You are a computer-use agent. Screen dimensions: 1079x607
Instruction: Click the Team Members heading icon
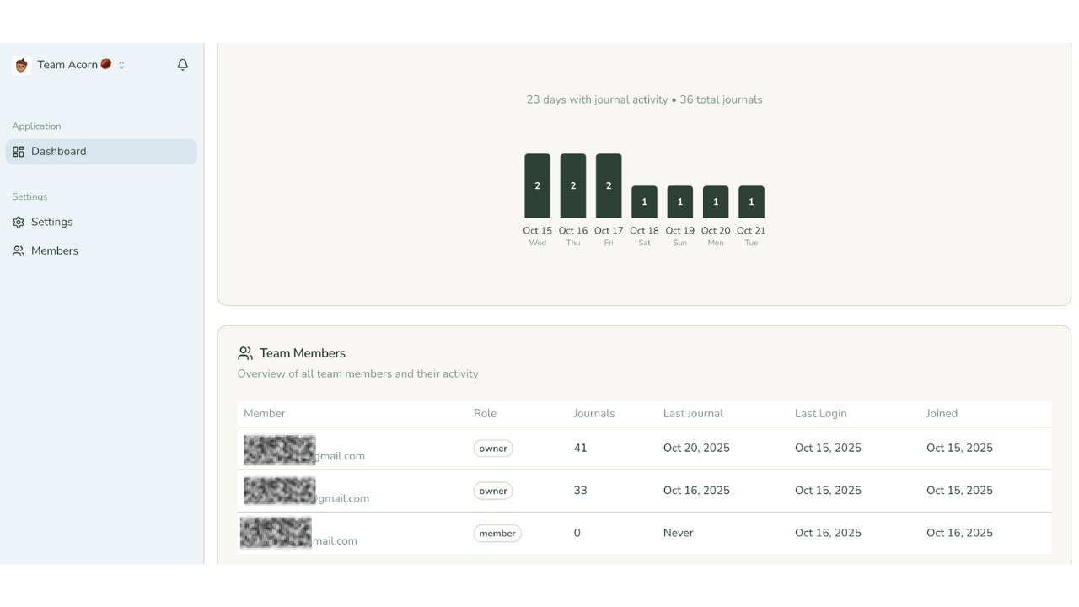point(245,353)
